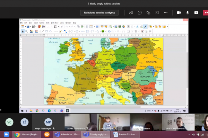Click the Impress vertical scrollbar
Viewport: 208px width, 138px height.
[187, 70]
